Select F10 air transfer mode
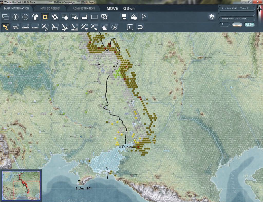Viewport: 263px width, 202px height. click(94, 27)
